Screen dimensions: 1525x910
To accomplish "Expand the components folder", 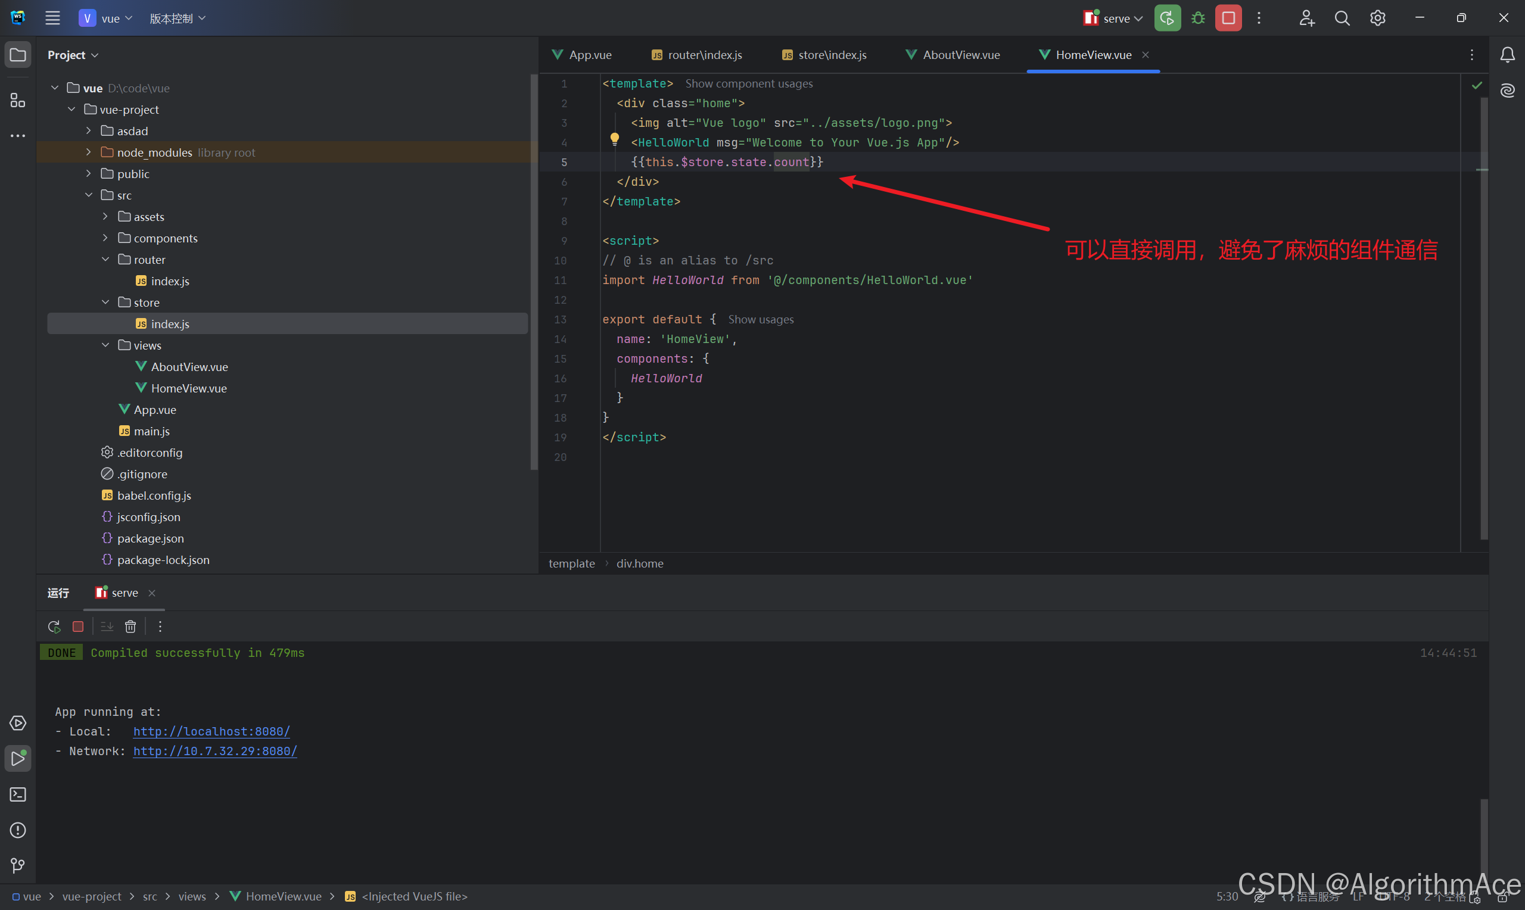I will [x=105, y=238].
